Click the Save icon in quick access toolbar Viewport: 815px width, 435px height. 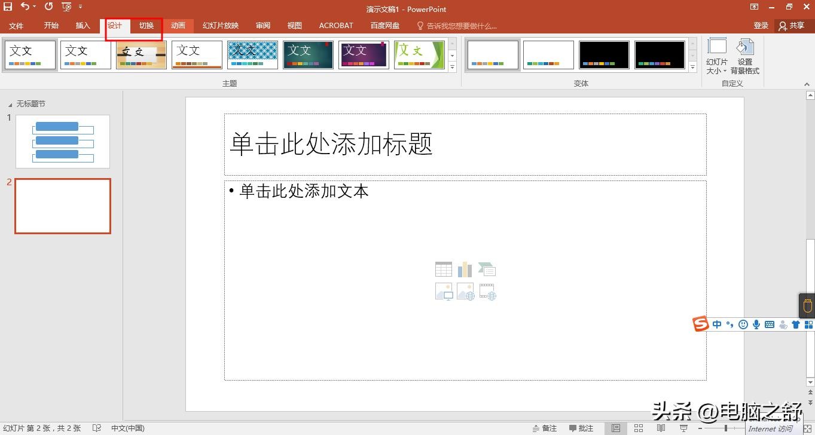[8, 7]
